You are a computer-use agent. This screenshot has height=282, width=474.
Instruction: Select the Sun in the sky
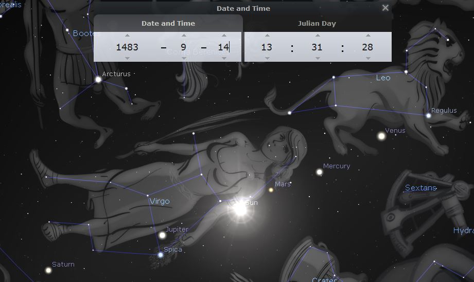click(241, 209)
